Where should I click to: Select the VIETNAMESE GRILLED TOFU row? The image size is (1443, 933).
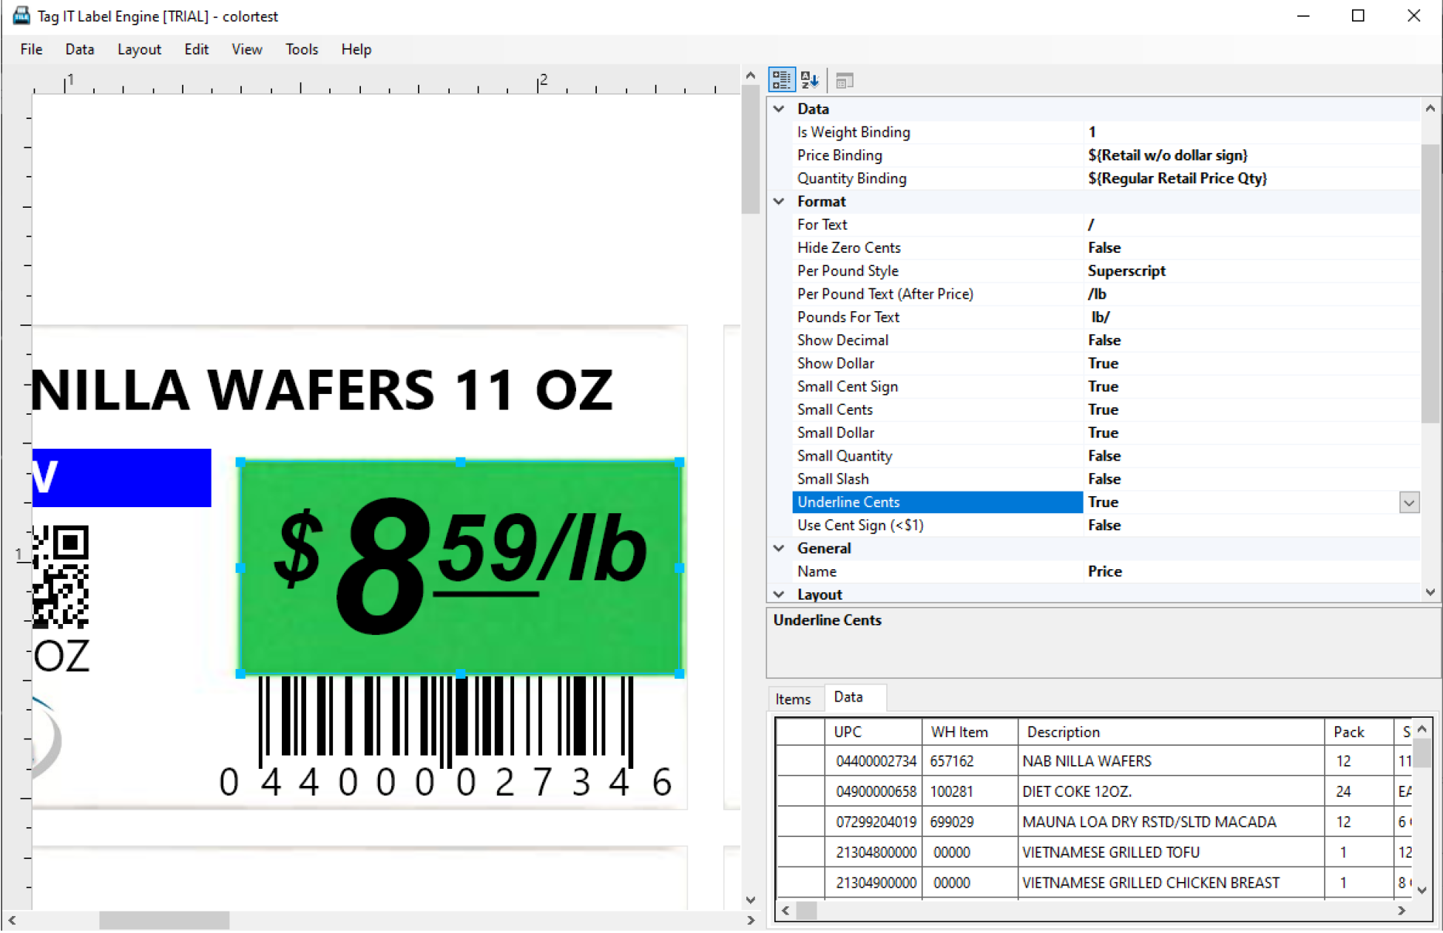(1095, 852)
